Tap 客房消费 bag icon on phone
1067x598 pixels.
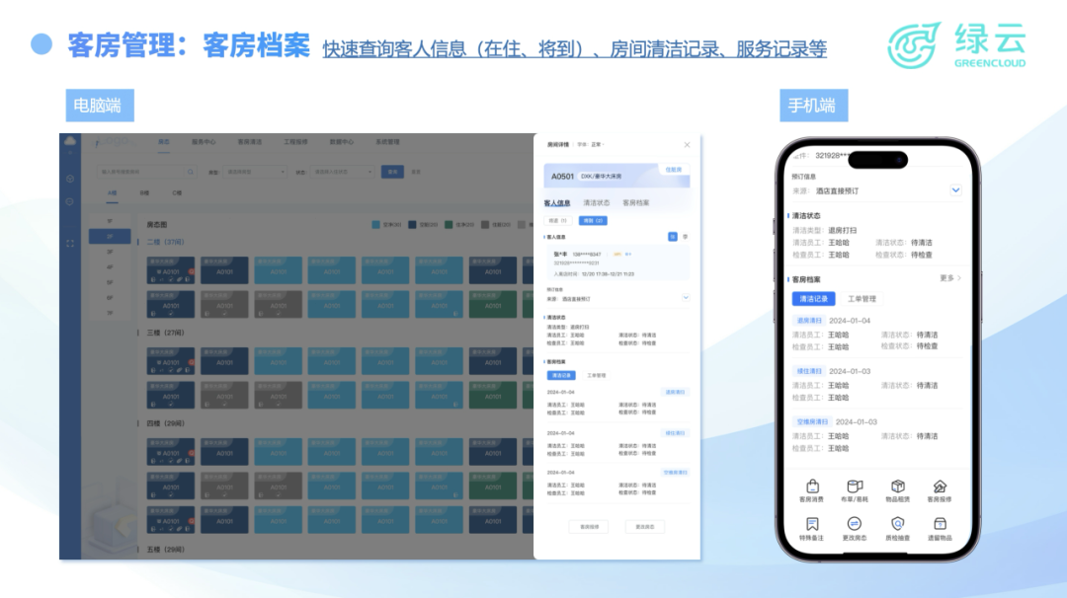pos(812,486)
